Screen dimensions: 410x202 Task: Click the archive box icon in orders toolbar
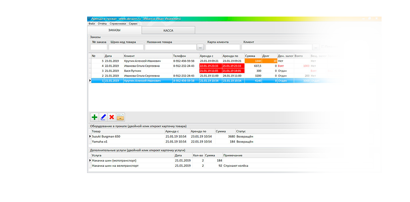click(120, 117)
